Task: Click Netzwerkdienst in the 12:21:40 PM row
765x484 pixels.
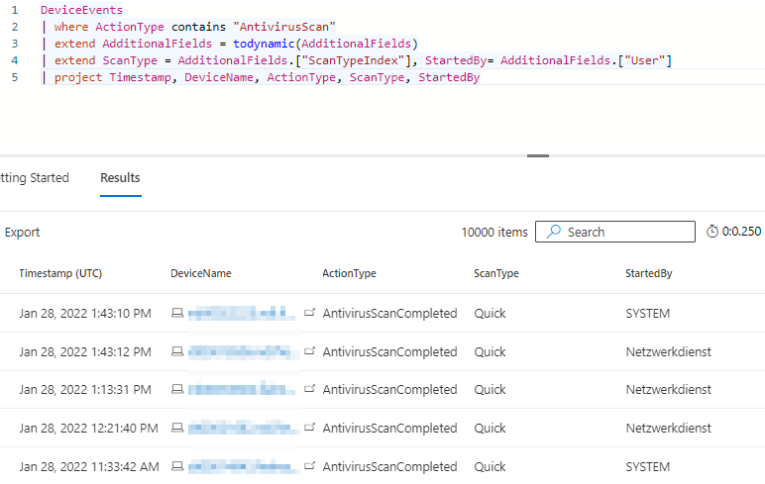Action: tap(669, 428)
